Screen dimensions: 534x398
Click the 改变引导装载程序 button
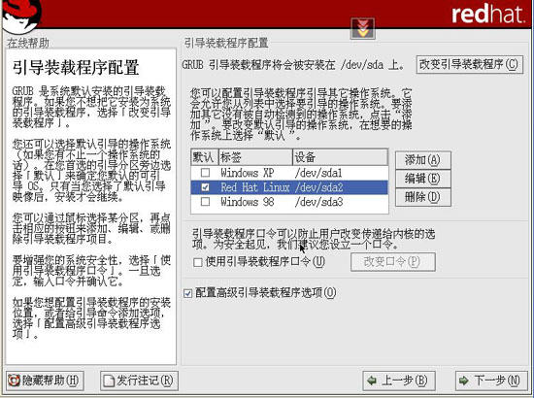470,65
